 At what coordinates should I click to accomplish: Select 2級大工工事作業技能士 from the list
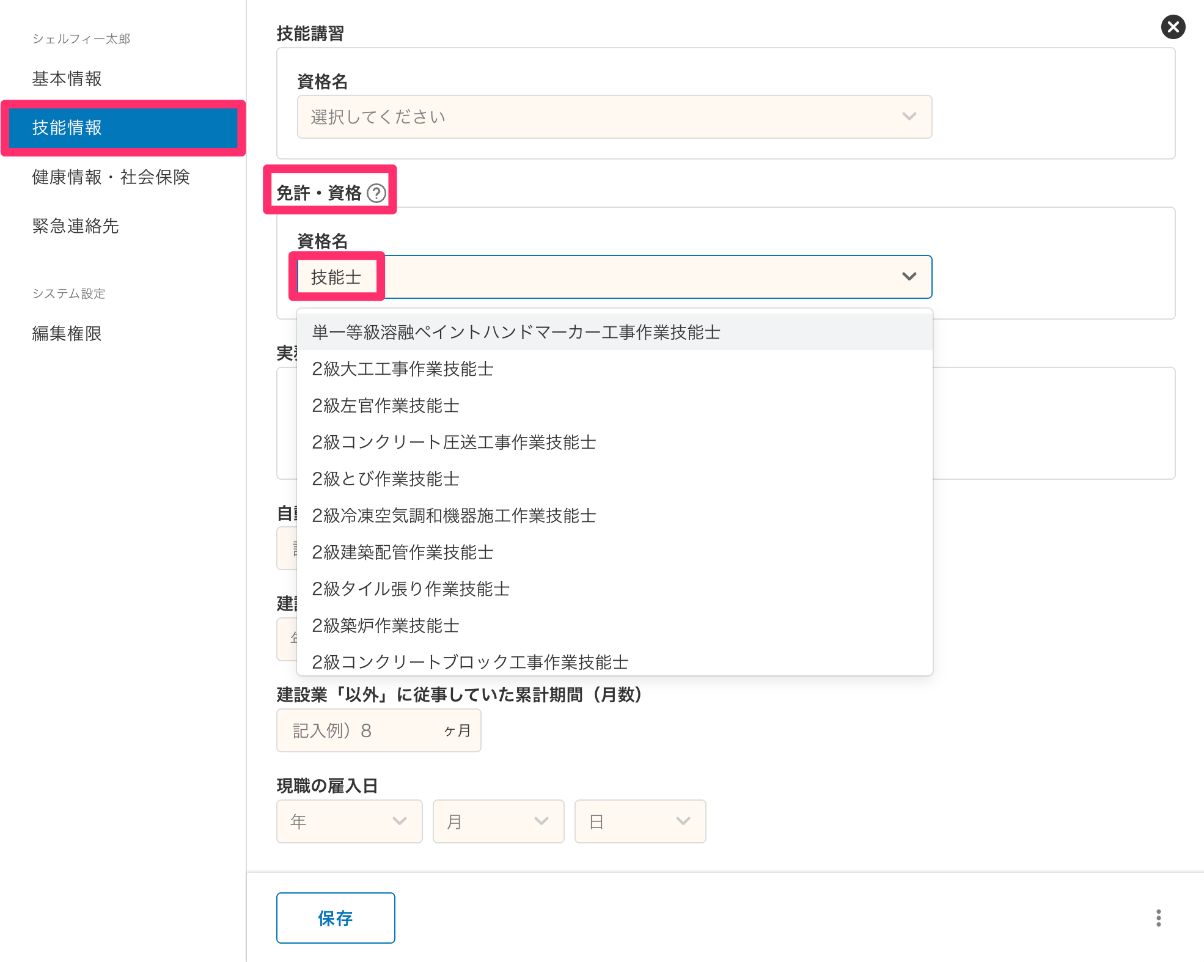[402, 369]
